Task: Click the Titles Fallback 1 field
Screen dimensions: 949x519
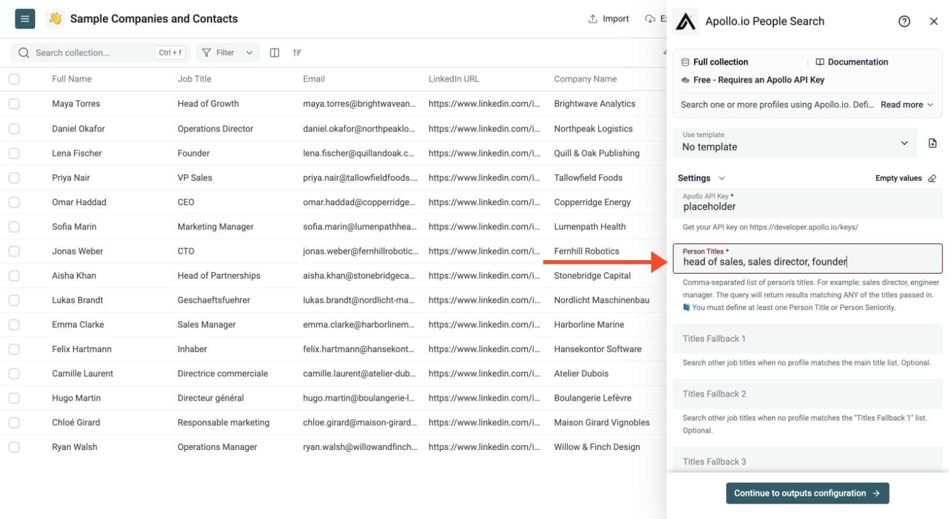Action: click(808, 339)
